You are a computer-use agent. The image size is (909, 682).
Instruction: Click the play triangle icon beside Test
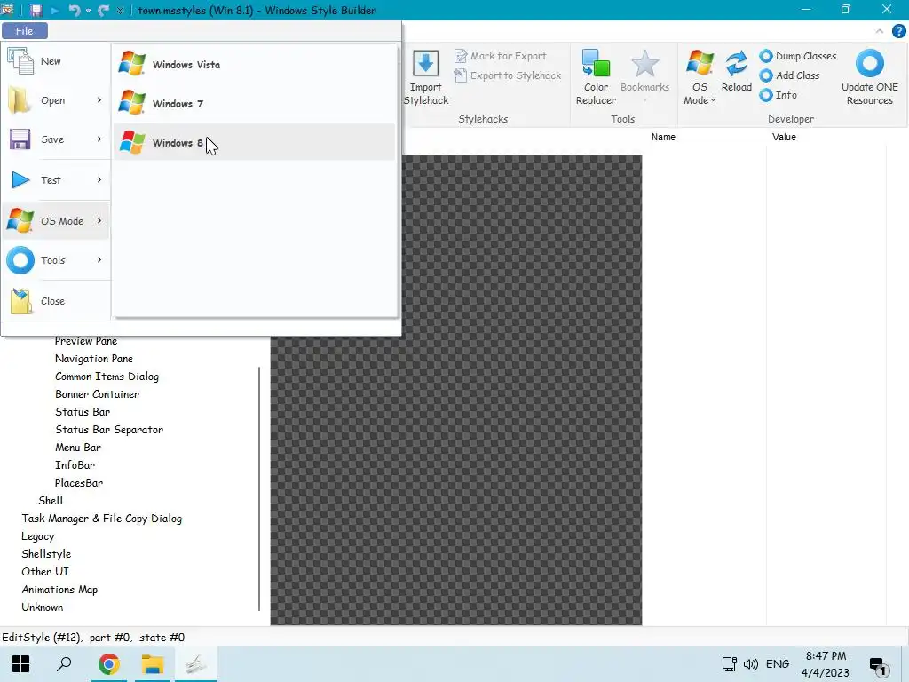pyautogui.click(x=20, y=179)
